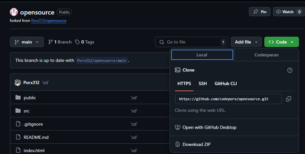This screenshot has width=305, height=154.
Task: Select the SSH clone tab
Action: coord(203,84)
